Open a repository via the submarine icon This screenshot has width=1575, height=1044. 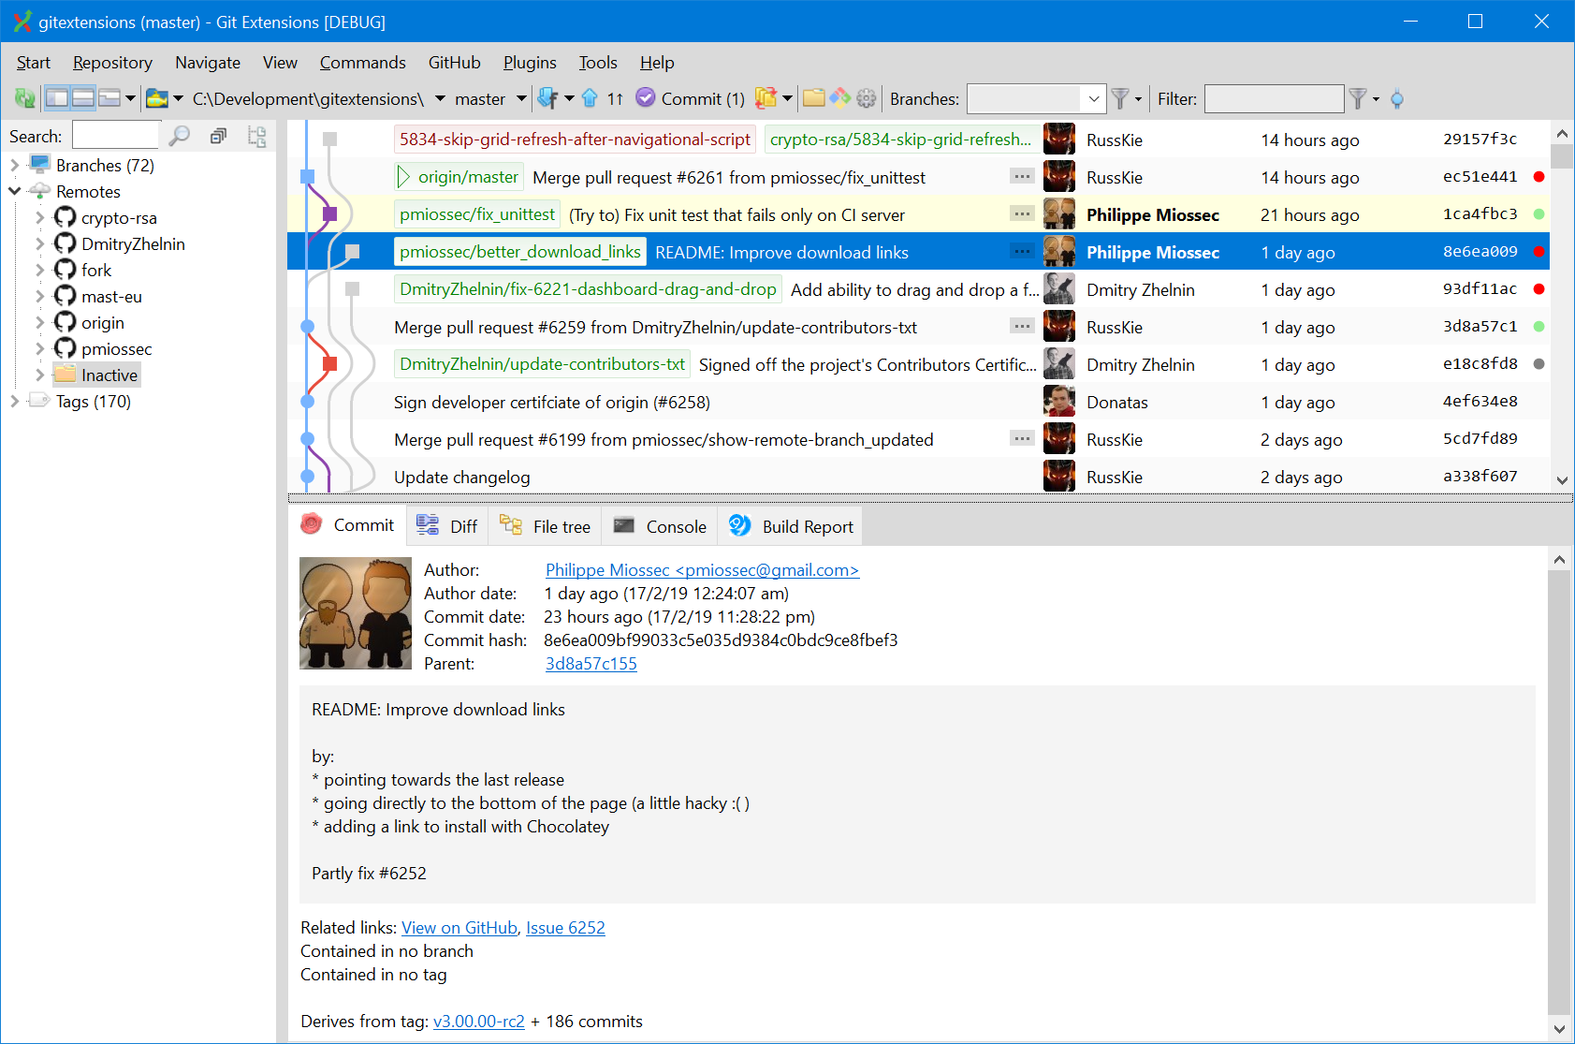click(x=157, y=98)
